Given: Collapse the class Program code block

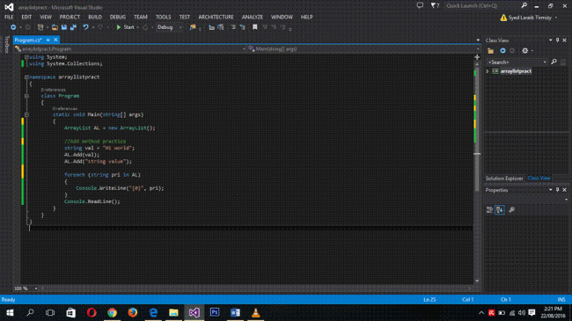Looking at the screenshot, I should (26, 96).
